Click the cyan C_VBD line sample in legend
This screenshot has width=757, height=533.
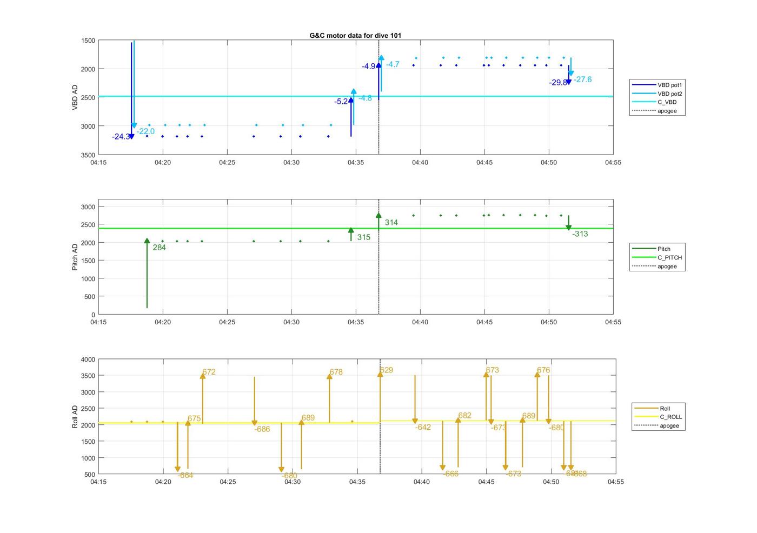click(x=643, y=102)
